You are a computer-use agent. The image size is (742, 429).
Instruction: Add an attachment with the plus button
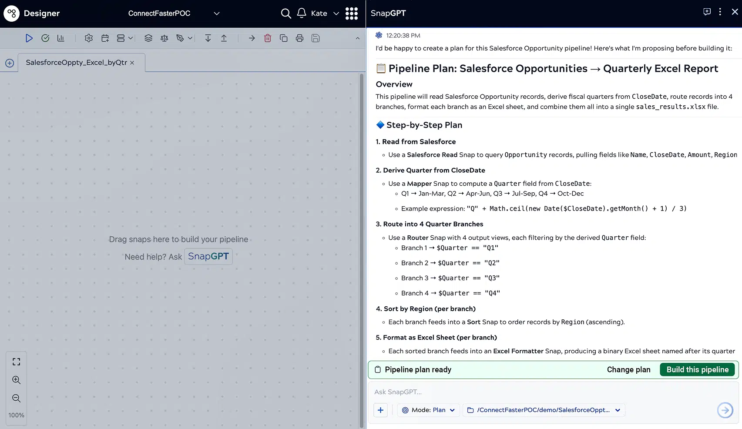point(381,410)
